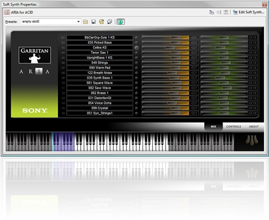
Task: Toggle the channel dot for Tenor Sax 1
Action: 136,53
